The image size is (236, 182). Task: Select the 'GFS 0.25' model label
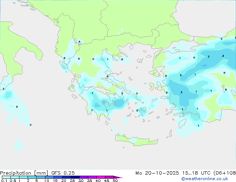click(x=63, y=173)
